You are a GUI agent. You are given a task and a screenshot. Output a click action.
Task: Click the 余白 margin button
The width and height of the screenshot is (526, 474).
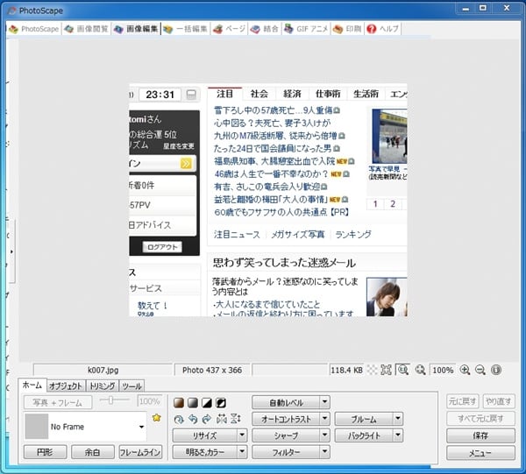pyautogui.click(x=86, y=453)
